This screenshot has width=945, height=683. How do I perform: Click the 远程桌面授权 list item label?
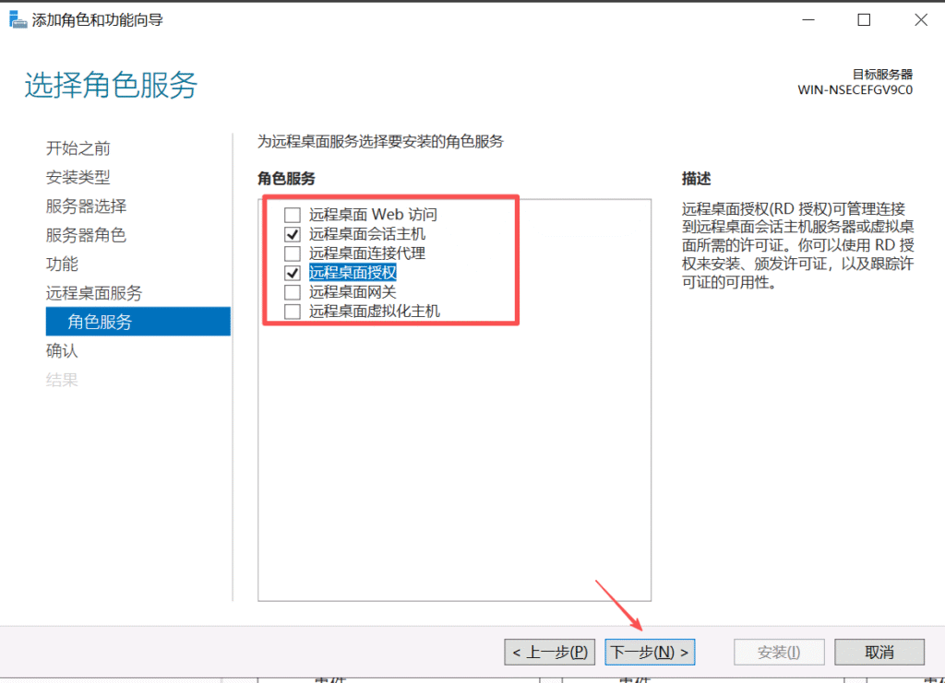click(353, 273)
